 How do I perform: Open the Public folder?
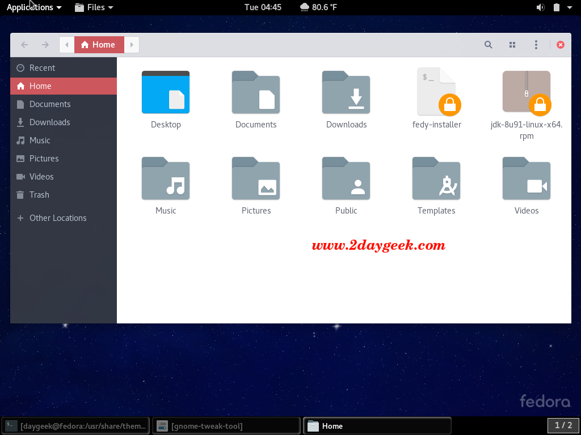point(346,178)
